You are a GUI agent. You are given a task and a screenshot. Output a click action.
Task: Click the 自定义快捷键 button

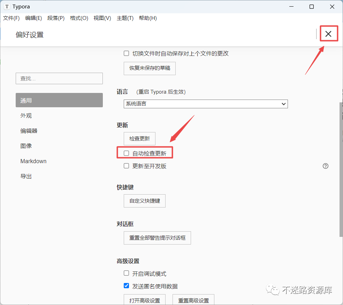[145, 201]
